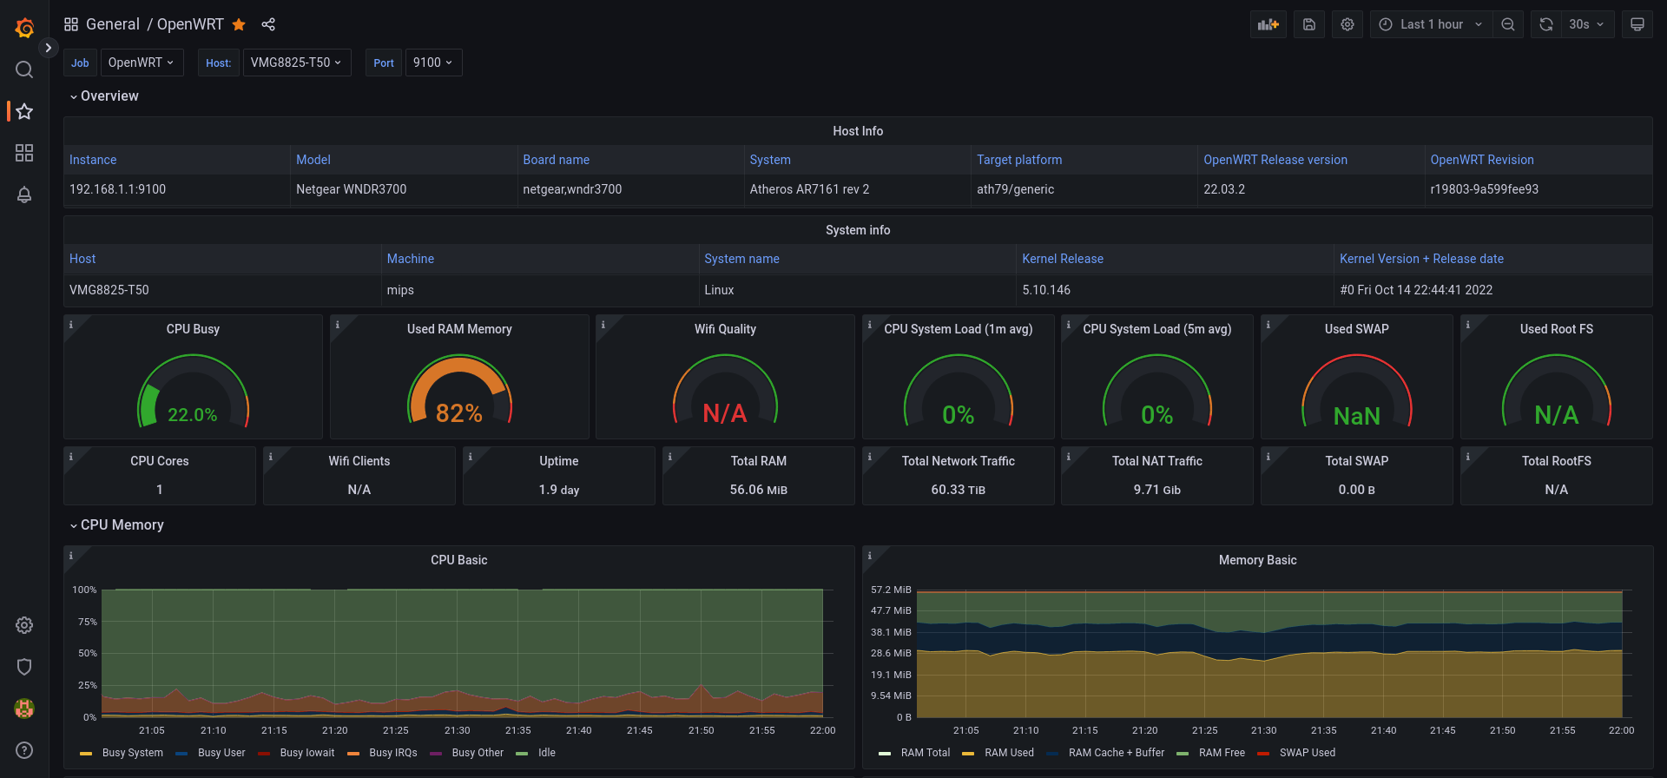This screenshot has height=778, width=1667.
Task: Open the Host VMG8825-T50 dropdown
Action: pyautogui.click(x=297, y=63)
